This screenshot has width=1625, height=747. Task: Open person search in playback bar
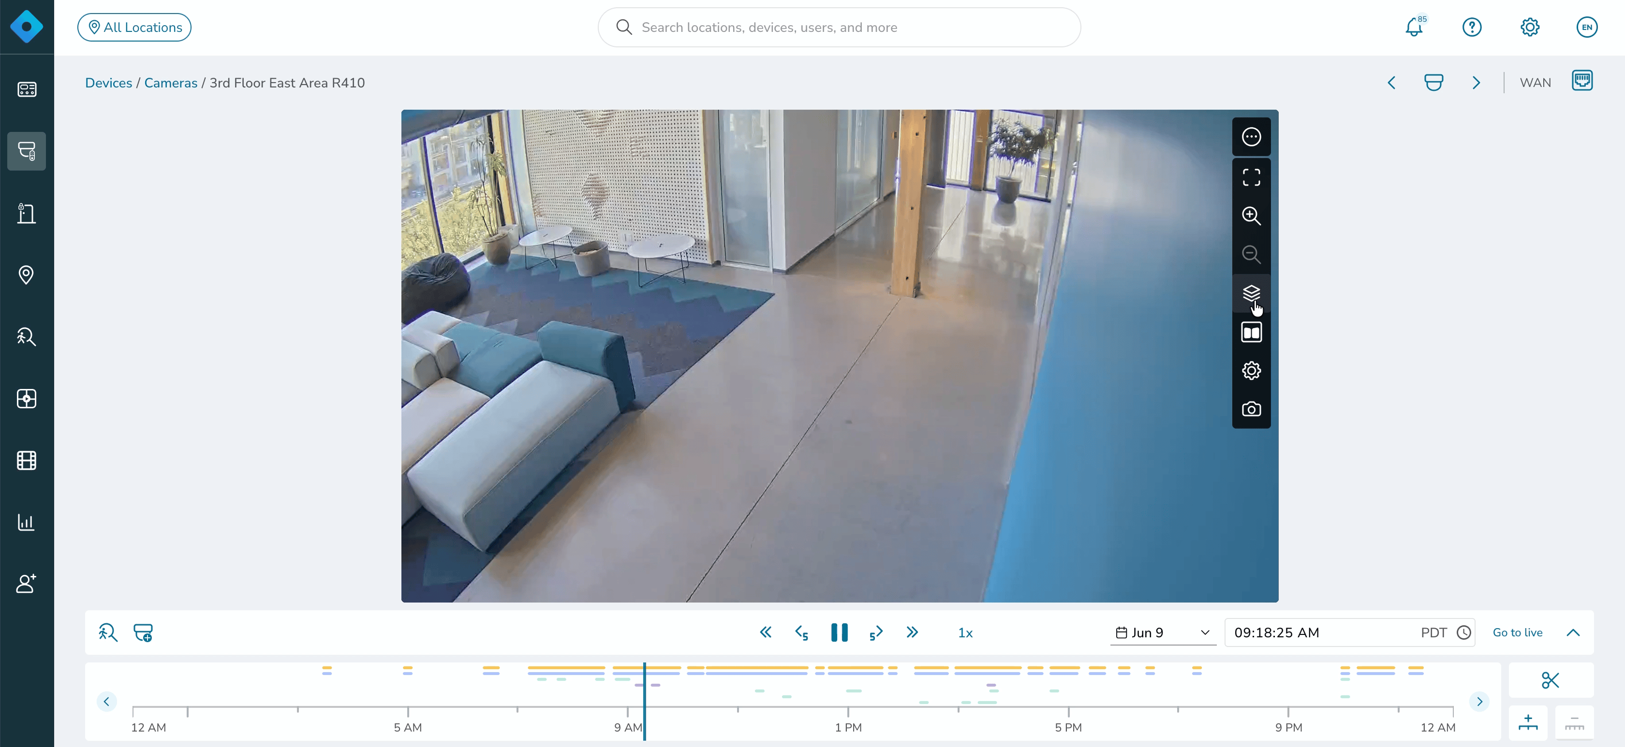(108, 632)
